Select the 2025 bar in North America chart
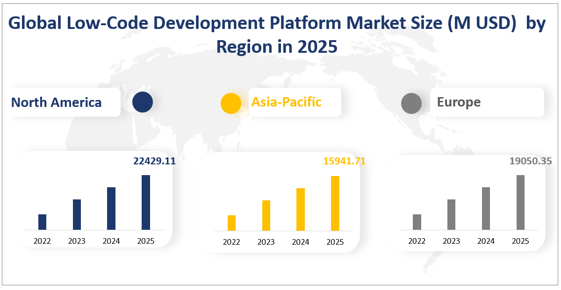Screen dimensions: 561x290 [145, 201]
